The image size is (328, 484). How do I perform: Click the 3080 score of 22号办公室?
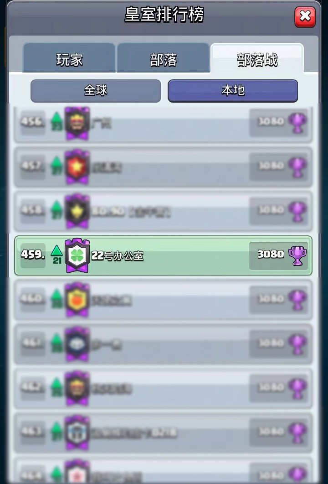(271, 255)
